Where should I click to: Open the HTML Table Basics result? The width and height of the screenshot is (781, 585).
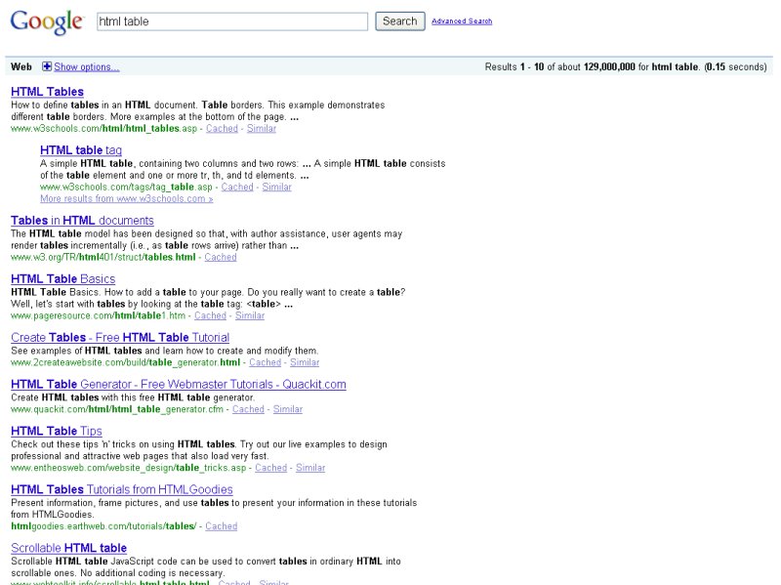pyautogui.click(x=62, y=279)
